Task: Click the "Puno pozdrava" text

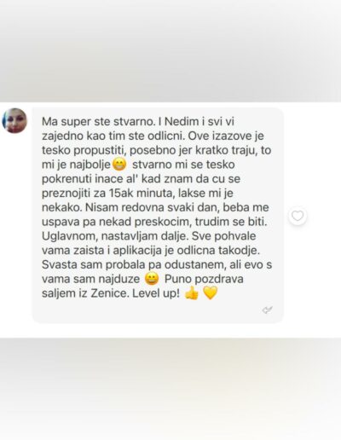Action: (204, 279)
